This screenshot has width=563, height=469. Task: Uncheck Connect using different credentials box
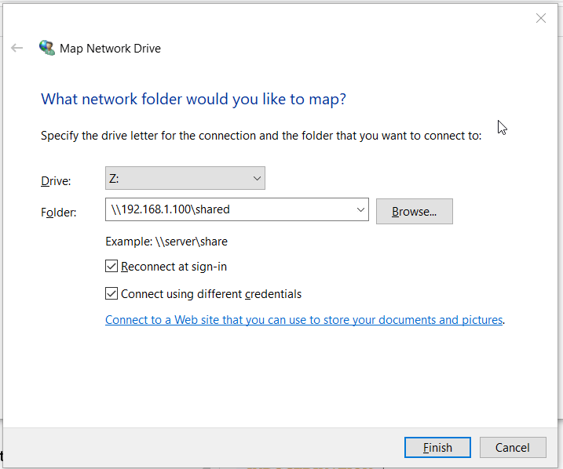coord(112,293)
